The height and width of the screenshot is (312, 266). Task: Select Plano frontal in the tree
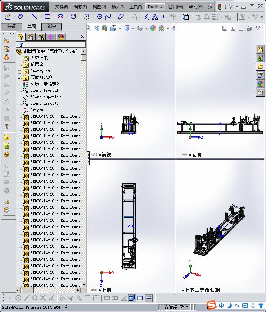pyautogui.click(x=44, y=90)
